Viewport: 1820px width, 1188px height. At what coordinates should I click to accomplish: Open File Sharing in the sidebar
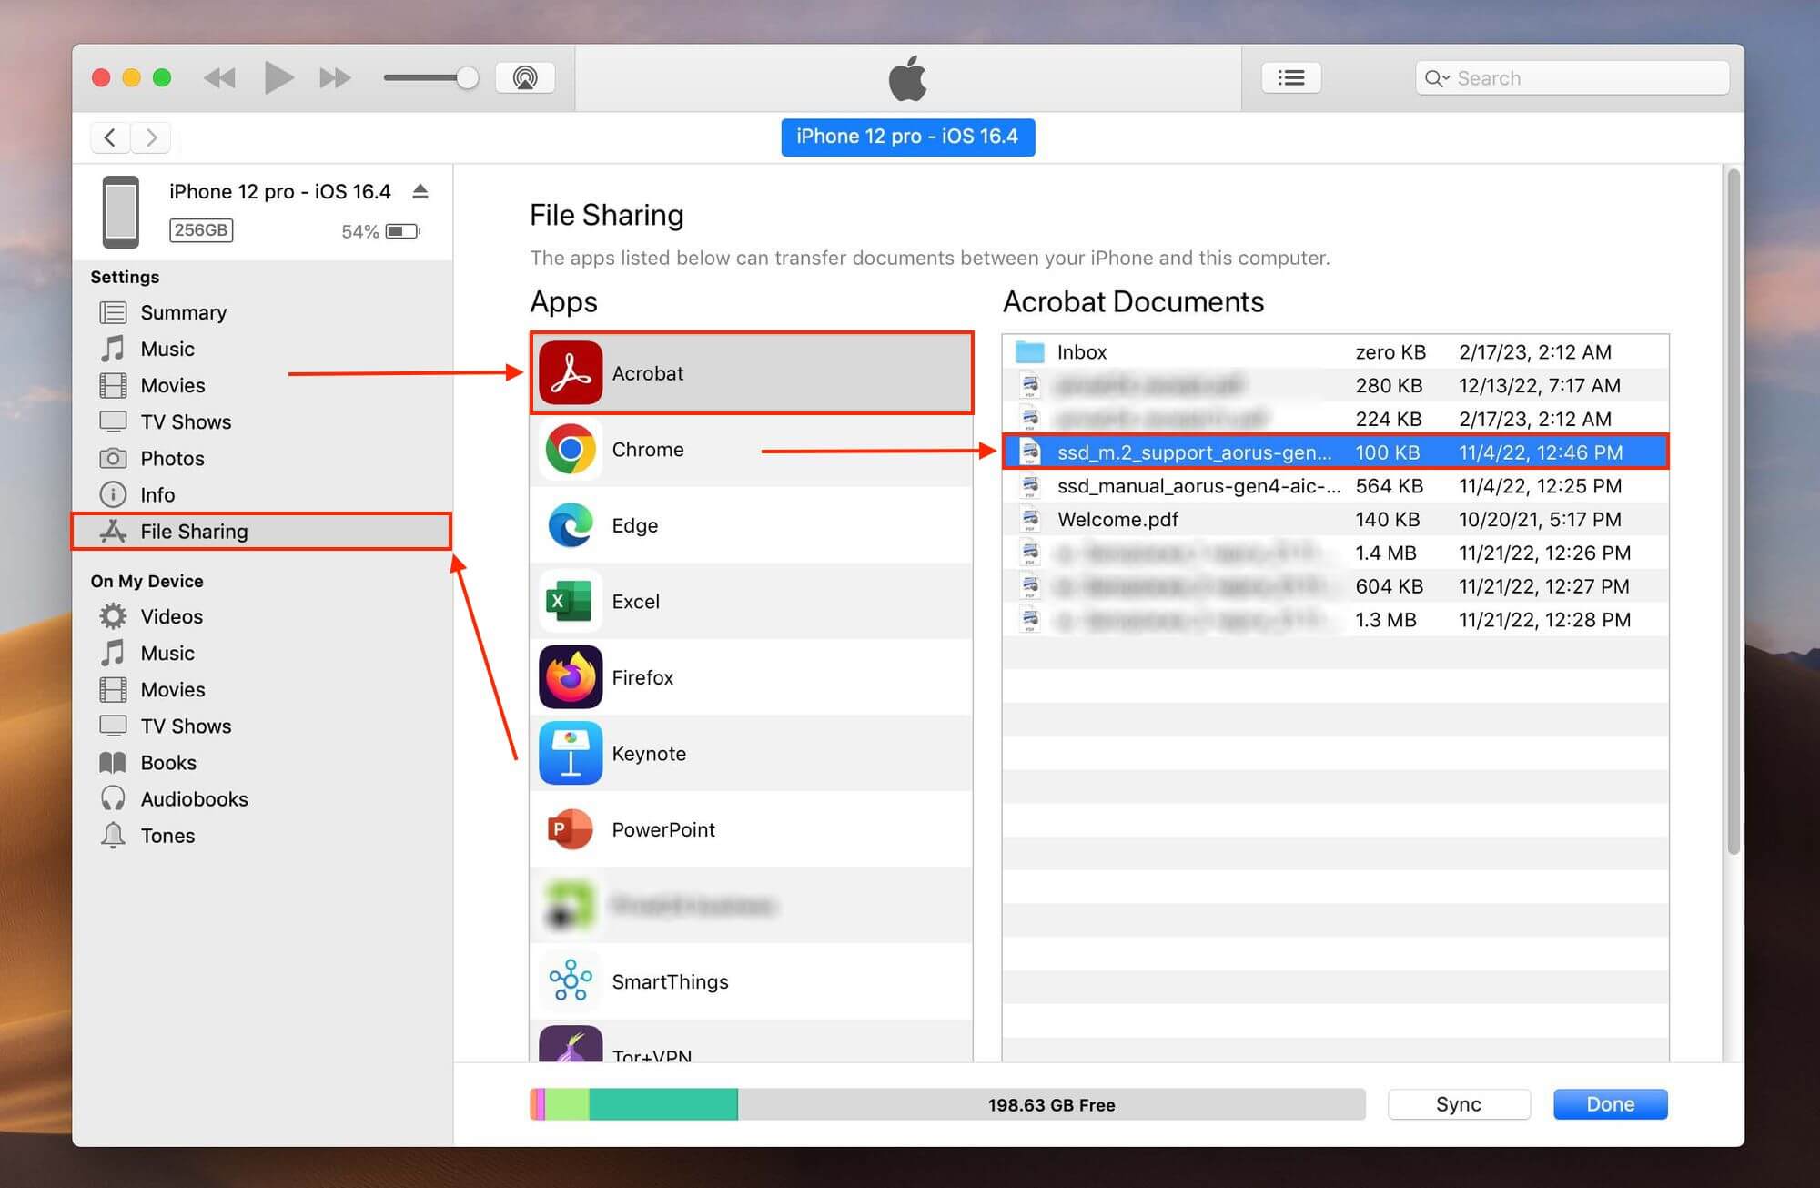261,531
